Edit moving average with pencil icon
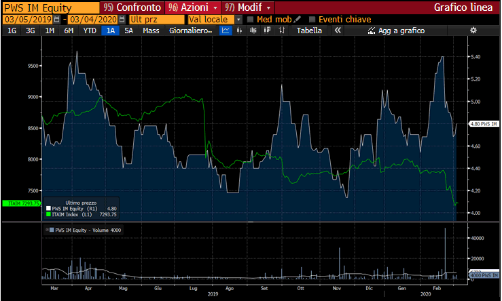 point(298,19)
